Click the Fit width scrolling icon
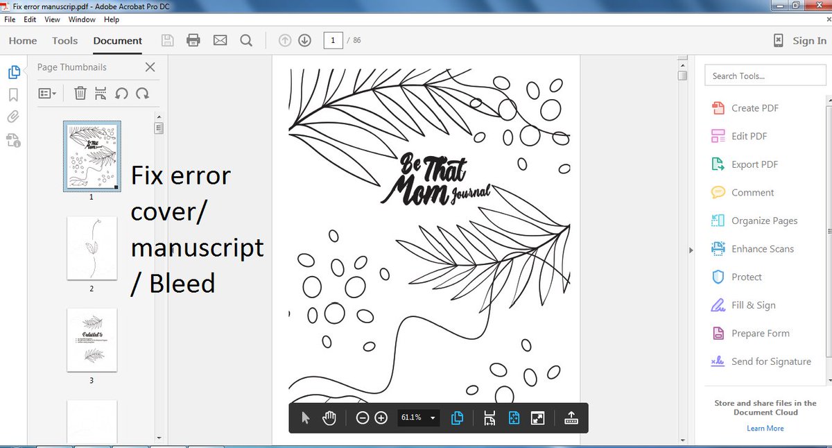The image size is (832, 448). 489,417
